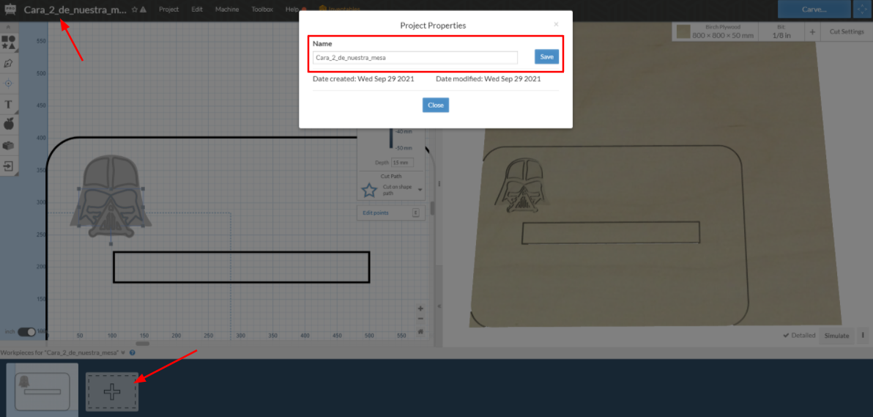Open the Edit menu

click(x=197, y=10)
